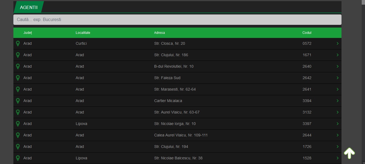Click the Județ column header
This screenshot has height=164, width=365.
click(x=28, y=33)
